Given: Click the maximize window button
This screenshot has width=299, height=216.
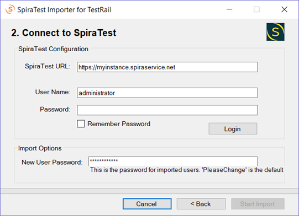Looking at the screenshot, I should 256,9.
